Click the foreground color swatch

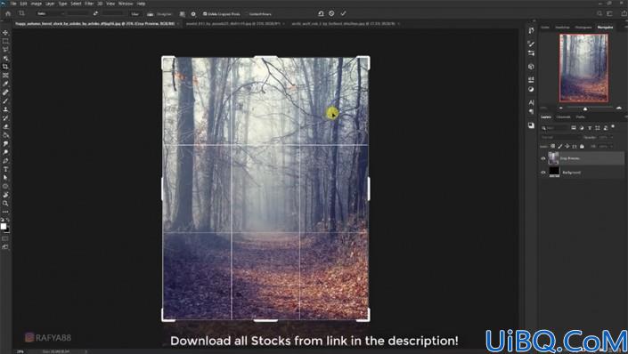pos(4,227)
